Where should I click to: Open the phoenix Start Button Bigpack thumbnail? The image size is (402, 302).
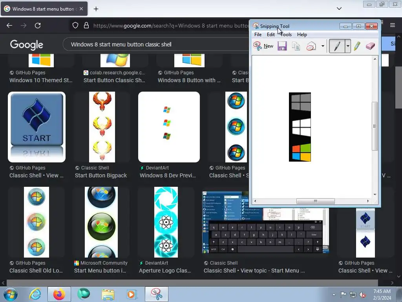click(x=102, y=127)
